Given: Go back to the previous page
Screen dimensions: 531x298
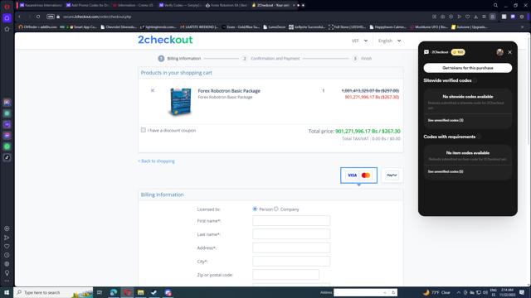Looking at the screenshot, I should (19, 17).
